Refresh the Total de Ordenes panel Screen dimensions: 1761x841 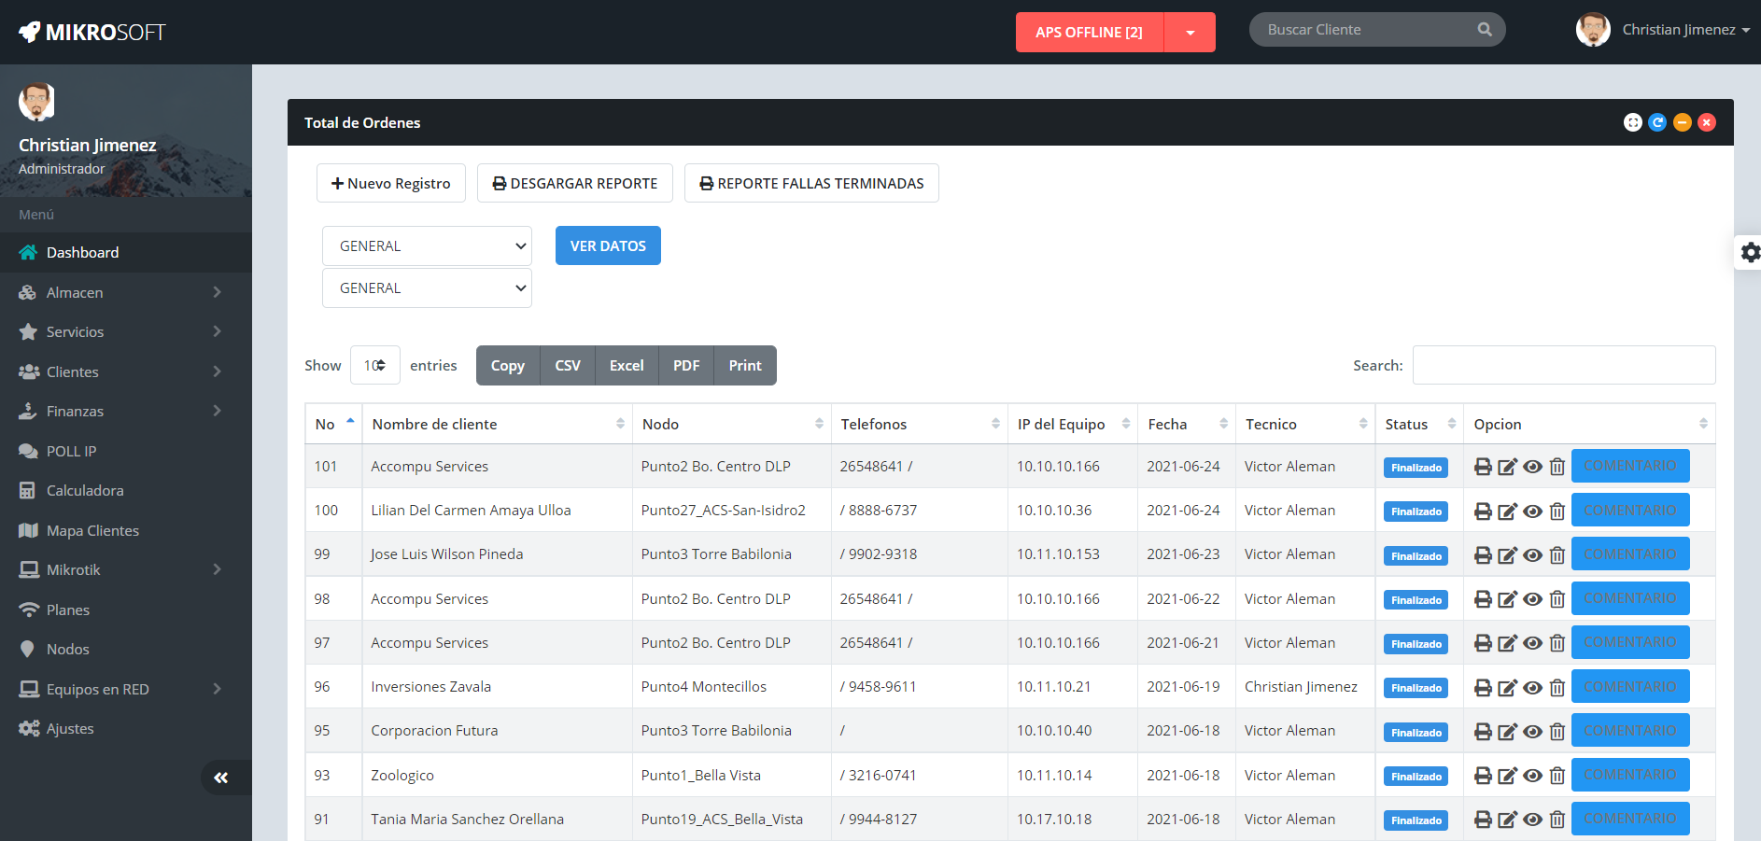pos(1657,122)
